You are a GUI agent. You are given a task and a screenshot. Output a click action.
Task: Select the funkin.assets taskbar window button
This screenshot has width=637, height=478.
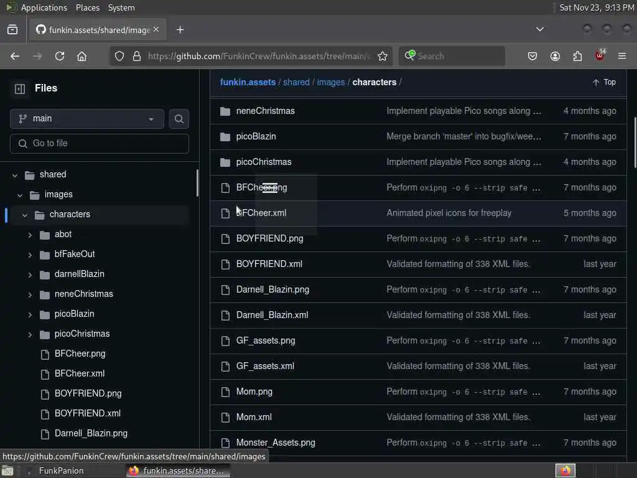(x=177, y=471)
